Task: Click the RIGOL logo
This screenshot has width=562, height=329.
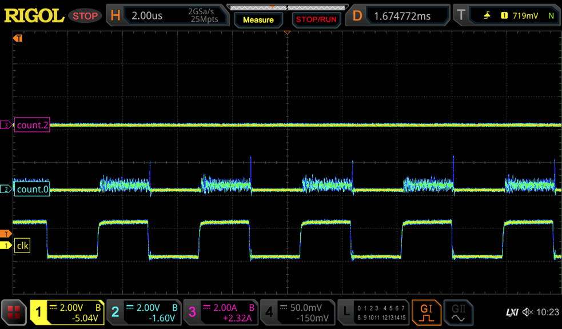Action: (x=34, y=16)
